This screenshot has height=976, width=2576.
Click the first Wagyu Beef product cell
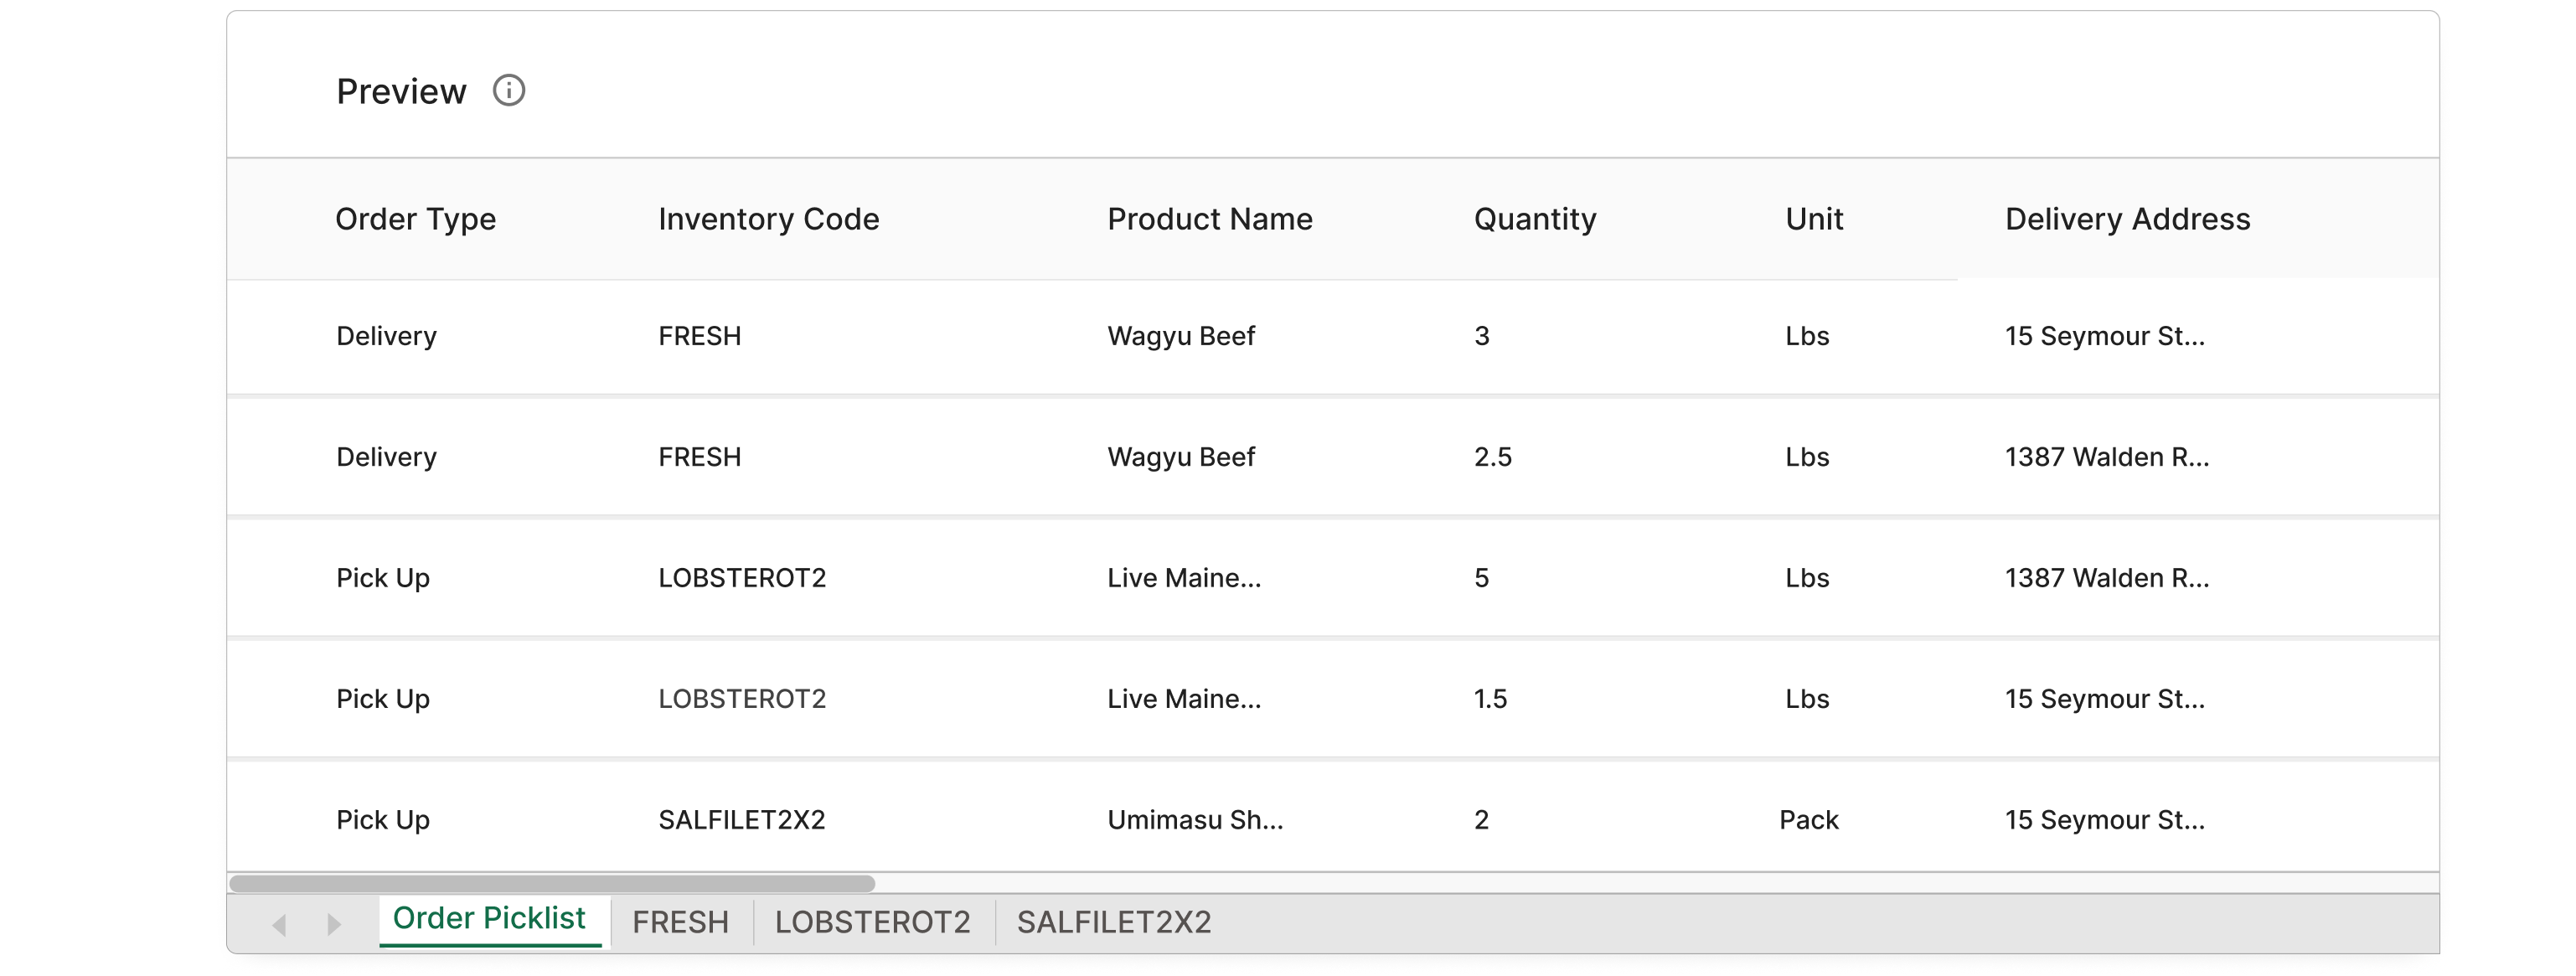pos(1181,336)
